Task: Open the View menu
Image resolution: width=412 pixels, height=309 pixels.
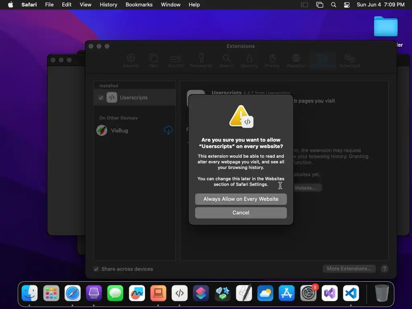Action: click(x=85, y=4)
